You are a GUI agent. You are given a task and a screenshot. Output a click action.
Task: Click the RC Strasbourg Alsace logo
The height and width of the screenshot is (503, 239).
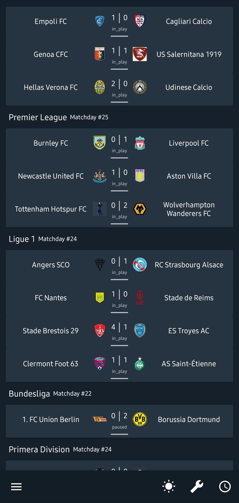point(140,264)
